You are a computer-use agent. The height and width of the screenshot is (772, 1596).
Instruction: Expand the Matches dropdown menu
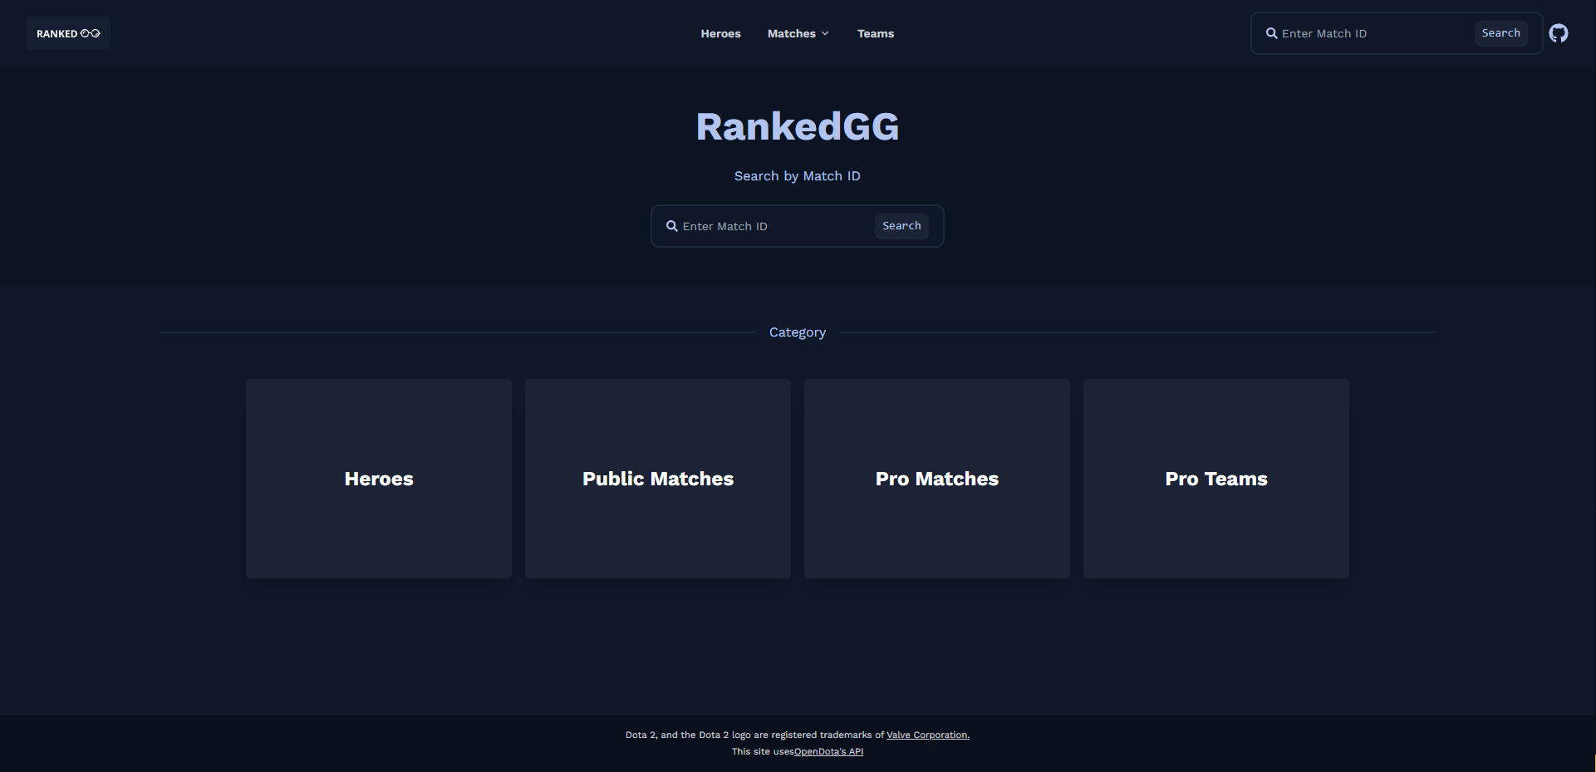[x=798, y=33]
